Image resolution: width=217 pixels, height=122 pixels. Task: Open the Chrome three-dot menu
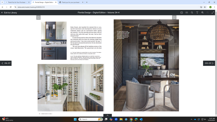coord(215,7)
